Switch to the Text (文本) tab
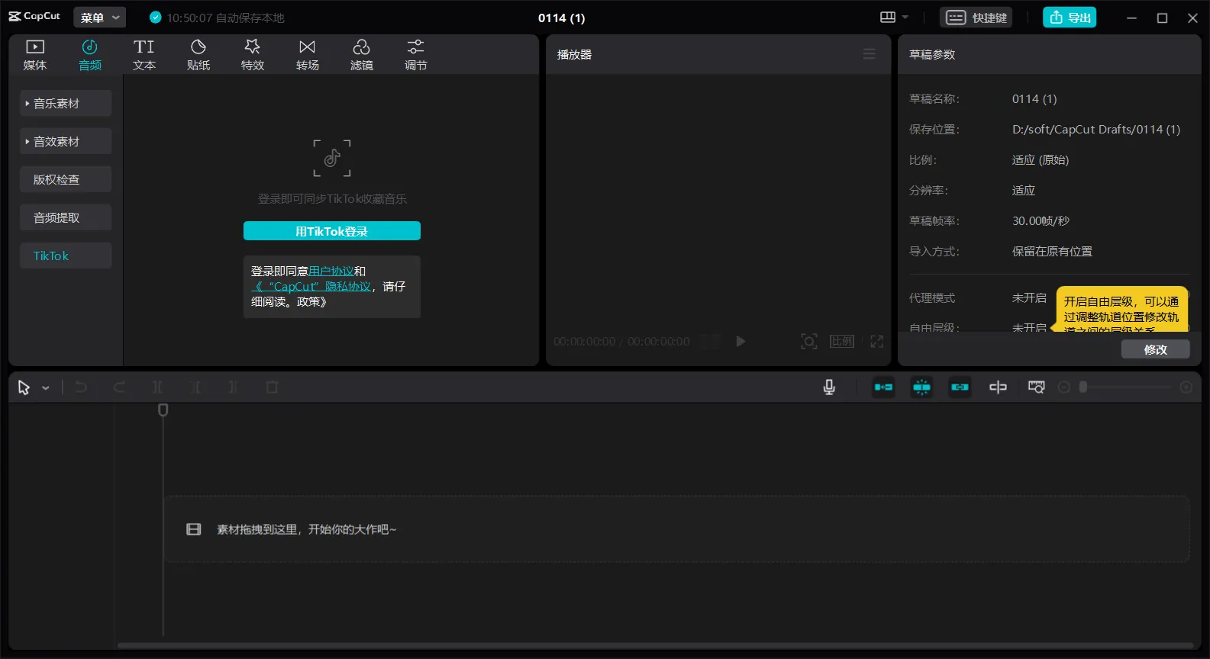1210x659 pixels. click(144, 55)
